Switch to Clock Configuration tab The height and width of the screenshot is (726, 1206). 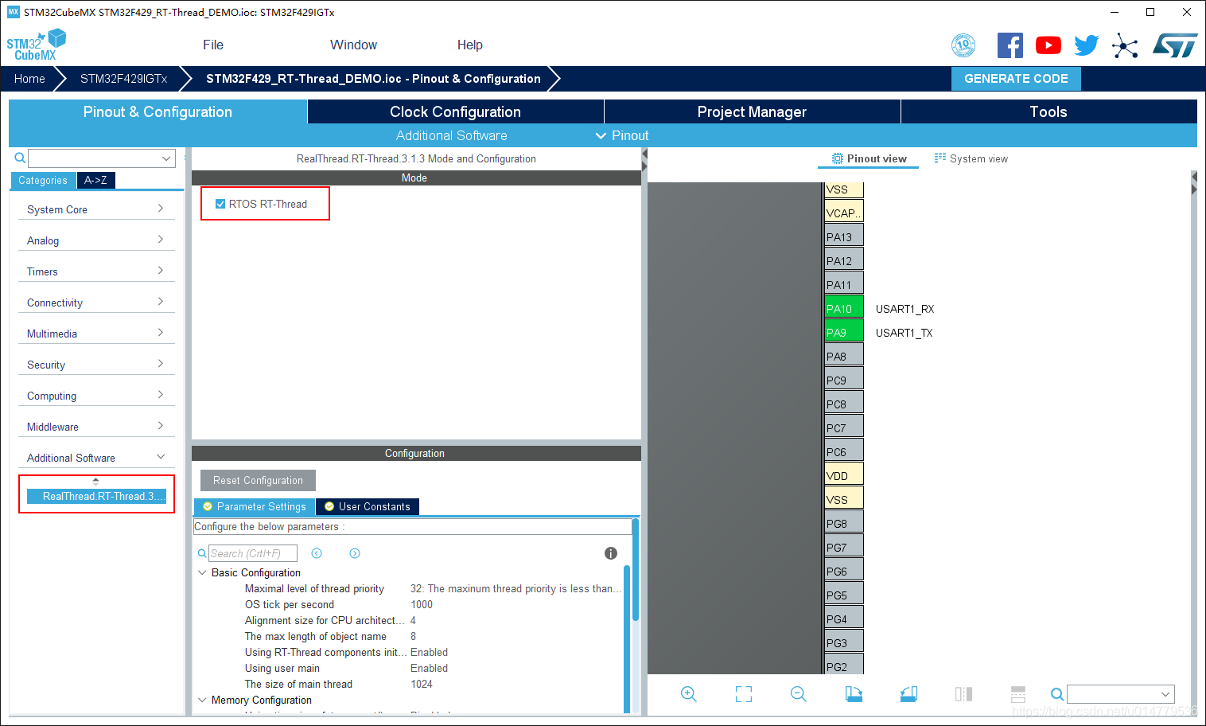(x=455, y=111)
